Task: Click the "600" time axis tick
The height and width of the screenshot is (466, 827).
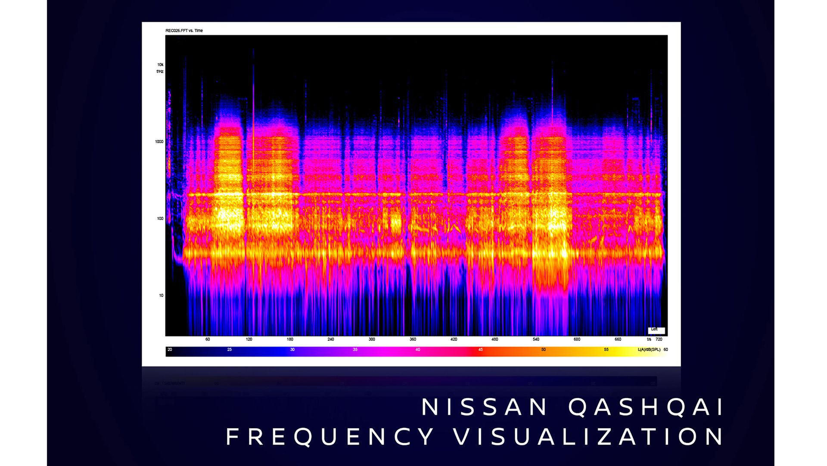Action: pyautogui.click(x=577, y=339)
